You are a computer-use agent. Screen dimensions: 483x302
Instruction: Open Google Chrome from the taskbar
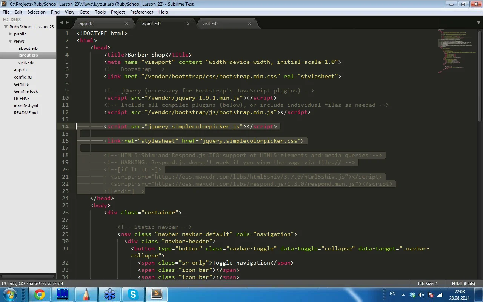click(40, 294)
